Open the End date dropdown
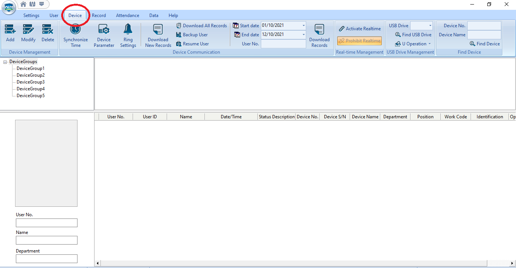 pyautogui.click(x=304, y=35)
